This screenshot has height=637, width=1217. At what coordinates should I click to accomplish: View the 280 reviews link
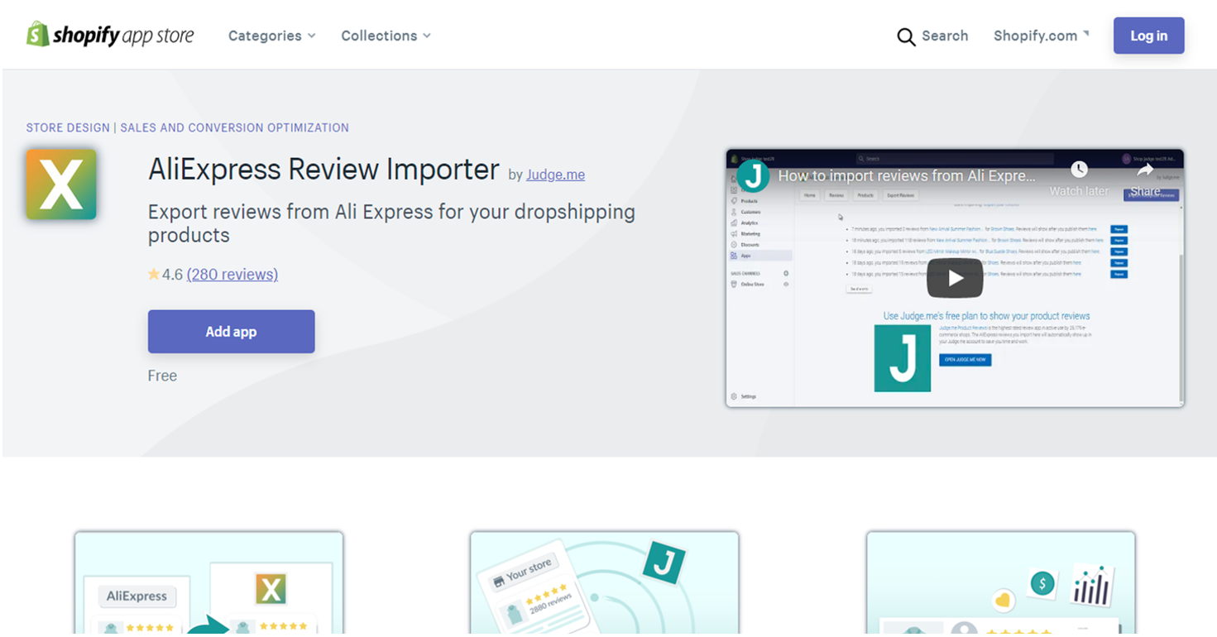pyautogui.click(x=232, y=275)
